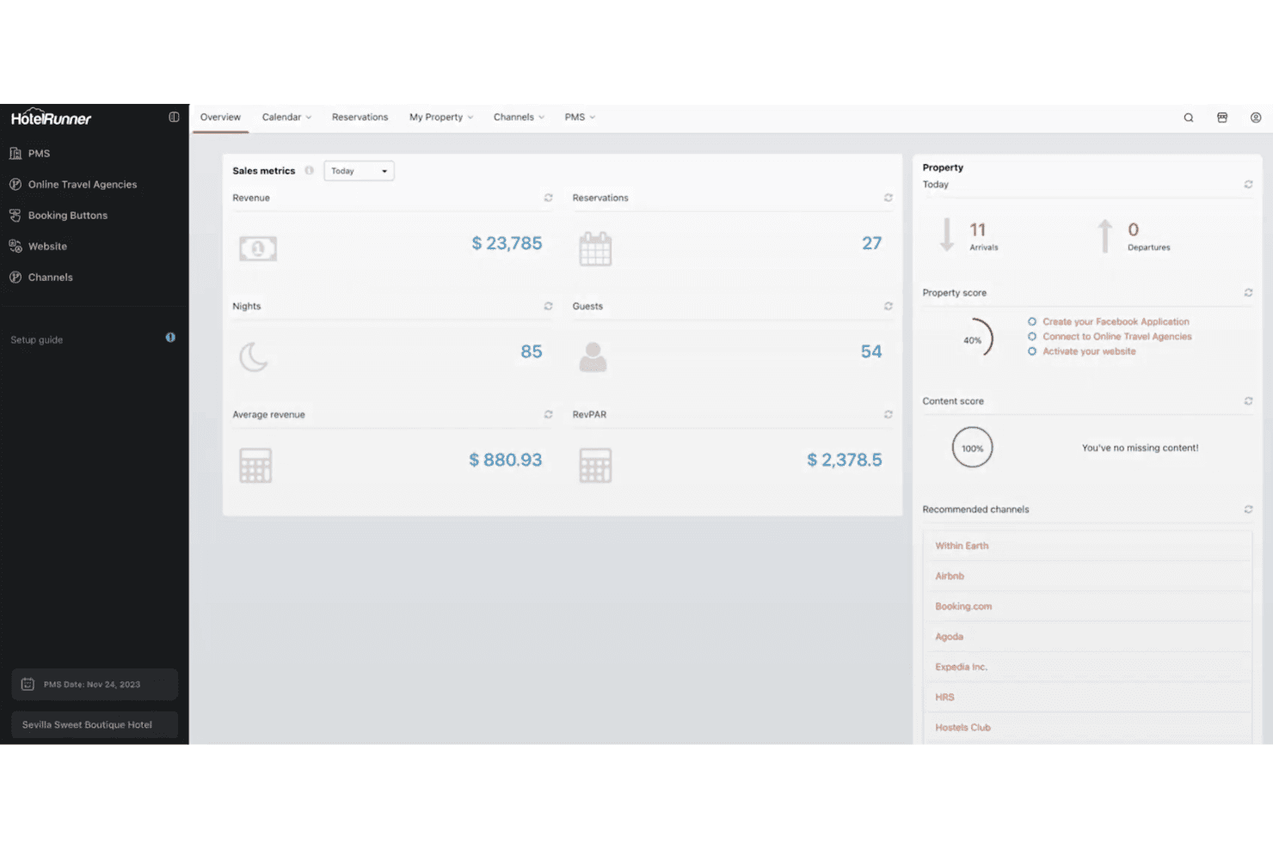Click the 100% content score gauge
Viewport: 1273px width, 848px height.
[973, 448]
